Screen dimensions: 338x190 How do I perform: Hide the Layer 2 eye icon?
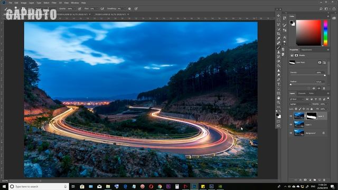coord(291,116)
